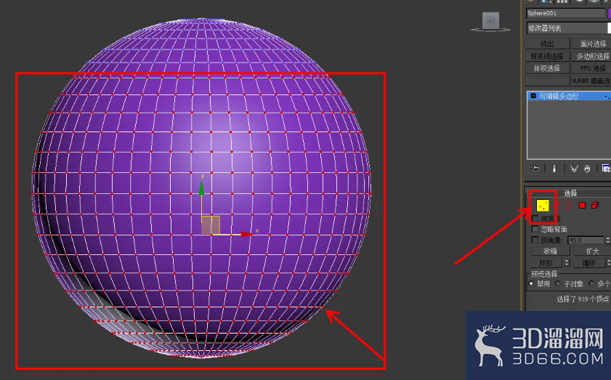The image size is (611, 380).
Task: Open the Modify command panel tab
Action: click(x=546, y=1)
